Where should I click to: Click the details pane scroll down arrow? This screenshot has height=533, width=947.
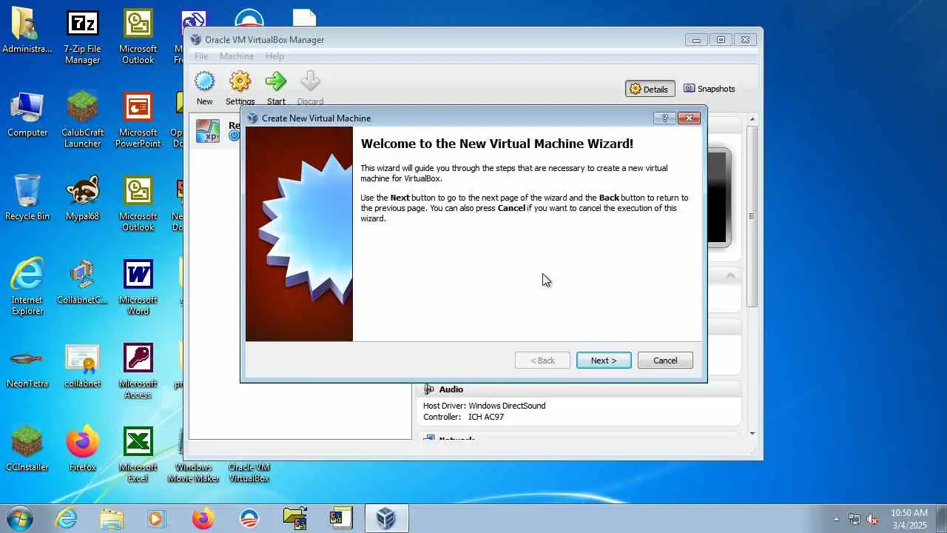tap(752, 434)
